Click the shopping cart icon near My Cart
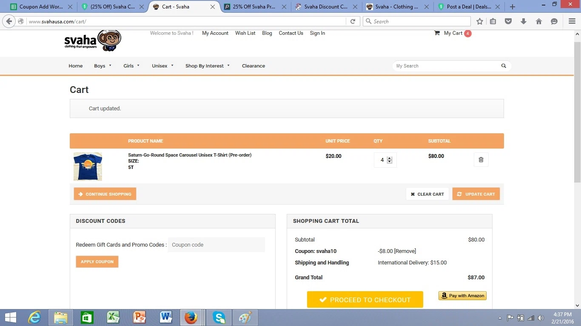The height and width of the screenshot is (326, 581). click(437, 33)
